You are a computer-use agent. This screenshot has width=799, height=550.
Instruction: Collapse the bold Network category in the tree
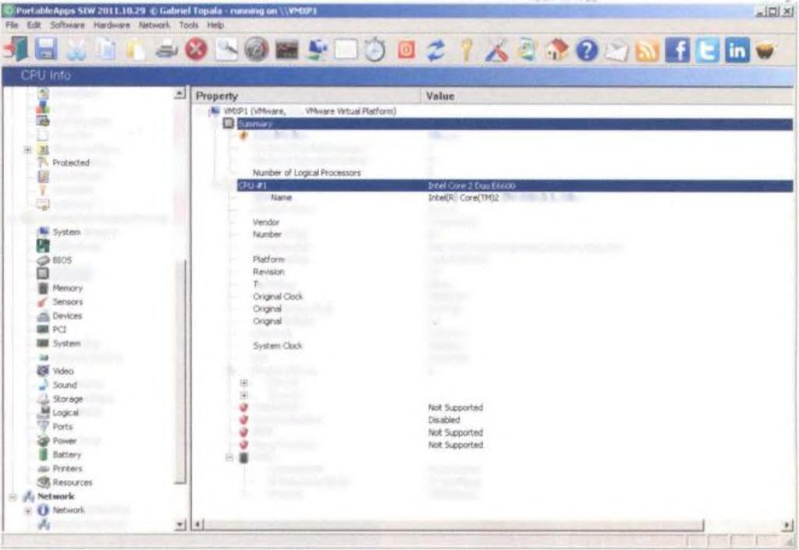(x=12, y=496)
